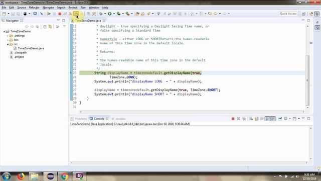Click Remove All Terminated Launches icon

coord(244,119)
